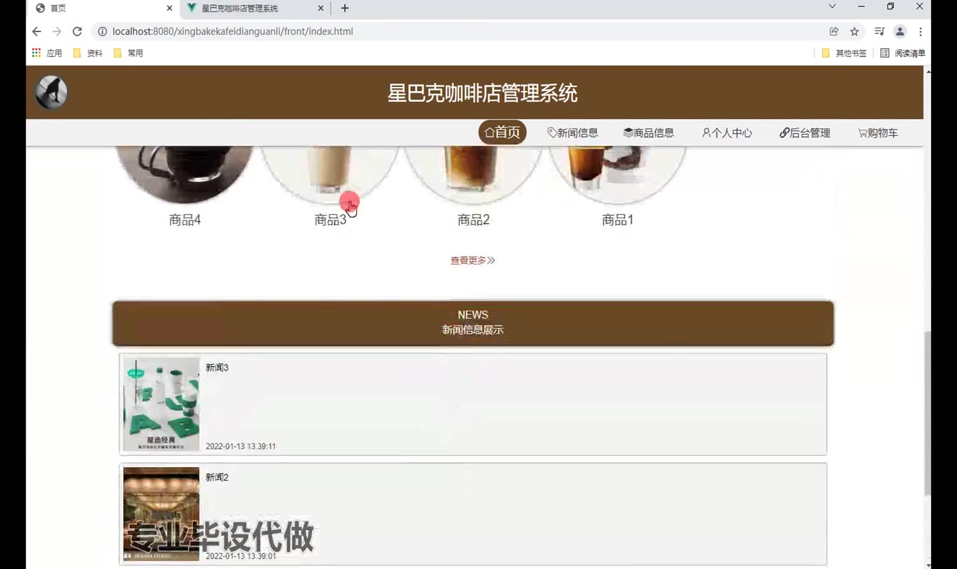The image size is (957, 569).
Task: Click the date 2022-01-13 13:39:11
Action: click(x=241, y=446)
